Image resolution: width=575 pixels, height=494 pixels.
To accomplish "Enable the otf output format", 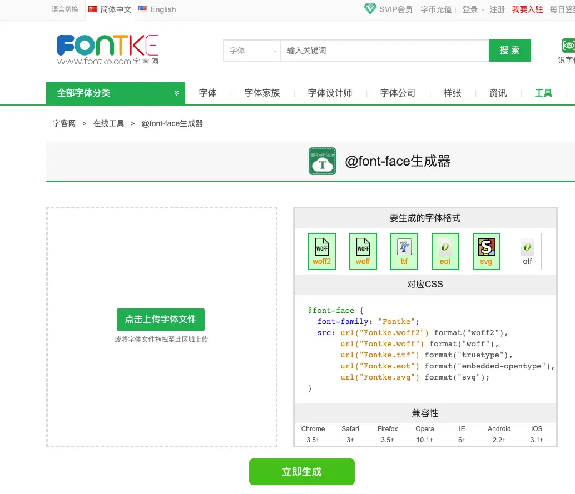I will pos(527,251).
